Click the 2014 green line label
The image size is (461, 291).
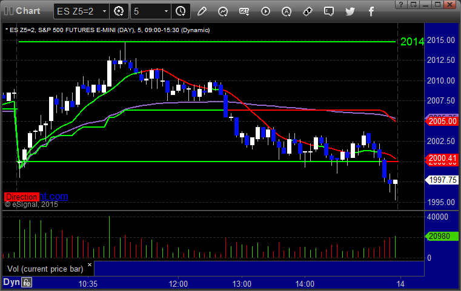[x=412, y=42]
